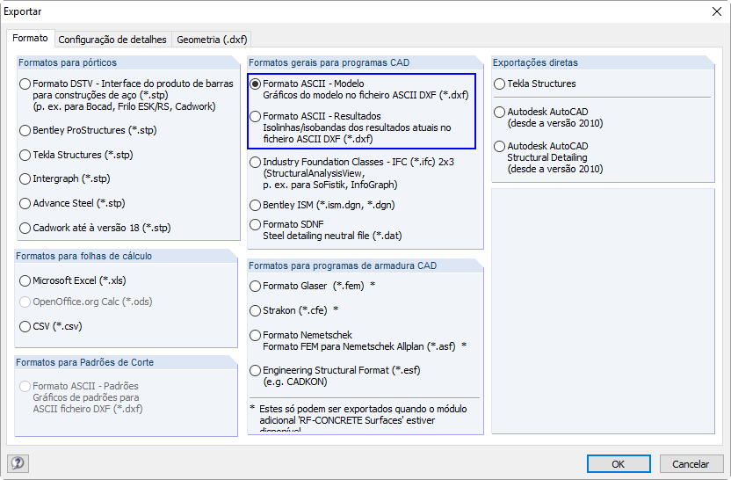Choose Autodesk AutoCAD Structural Detailing export

pos(499,147)
